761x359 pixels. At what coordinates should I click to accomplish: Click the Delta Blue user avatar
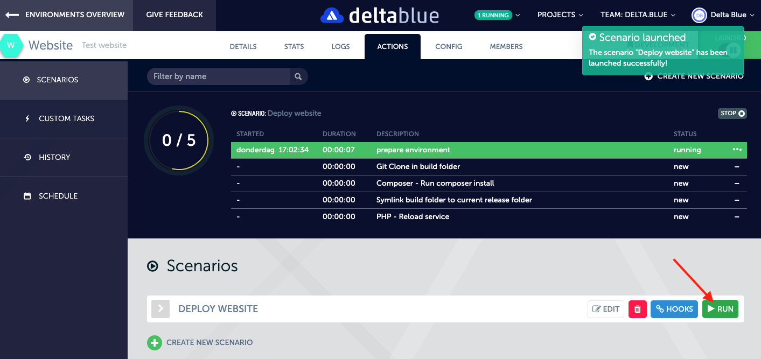pos(699,15)
